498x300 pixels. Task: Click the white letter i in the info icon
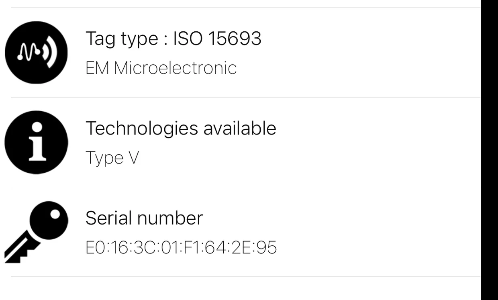pos(37,143)
